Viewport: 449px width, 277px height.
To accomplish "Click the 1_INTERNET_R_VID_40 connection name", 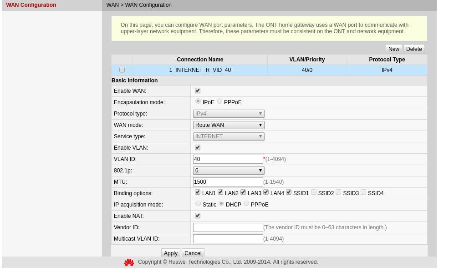I will [x=200, y=70].
